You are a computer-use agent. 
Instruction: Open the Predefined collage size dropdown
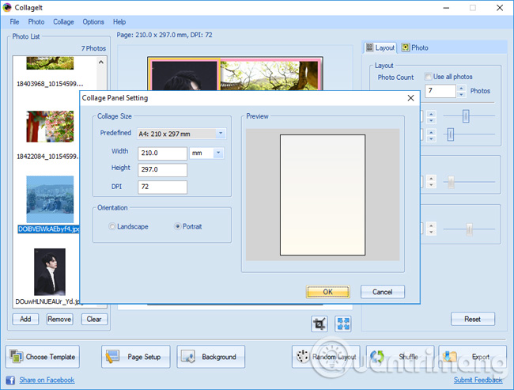tap(221, 134)
